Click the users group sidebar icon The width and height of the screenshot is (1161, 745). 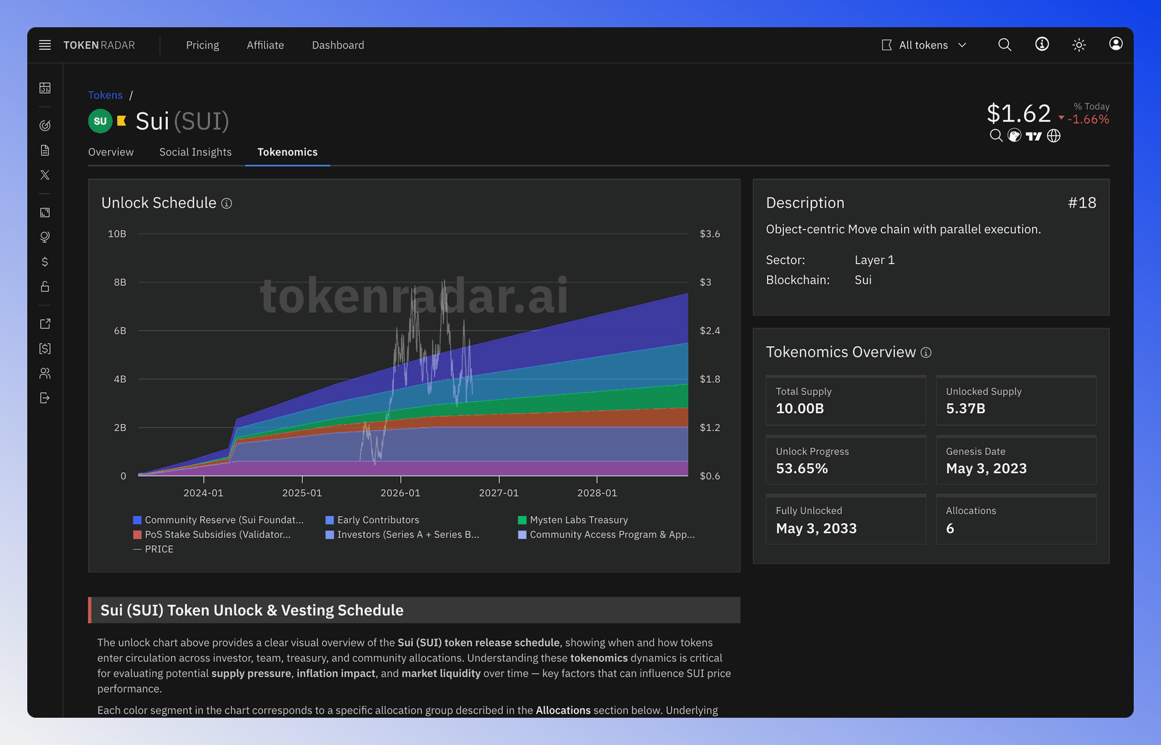(45, 373)
